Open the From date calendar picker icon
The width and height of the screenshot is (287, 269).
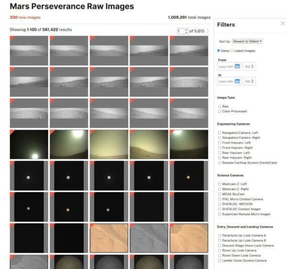pyautogui.click(x=237, y=66)
